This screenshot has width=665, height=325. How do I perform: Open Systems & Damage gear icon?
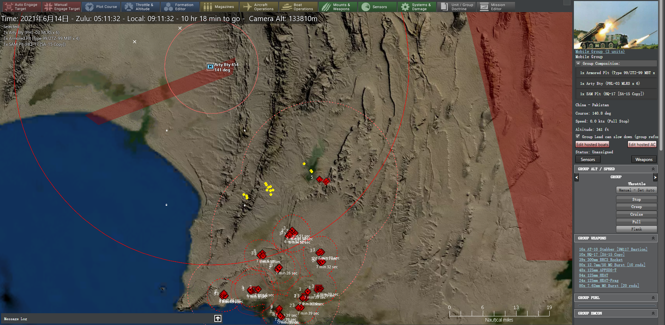(x=405, y=7)
